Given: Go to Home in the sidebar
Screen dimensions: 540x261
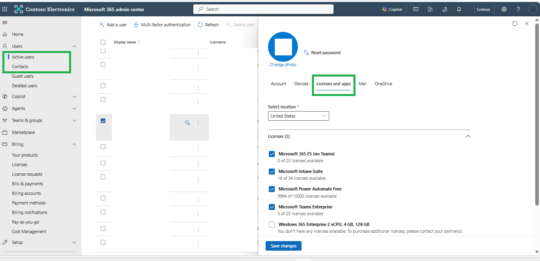Looking at the screenshot, I should pos(18,34).
